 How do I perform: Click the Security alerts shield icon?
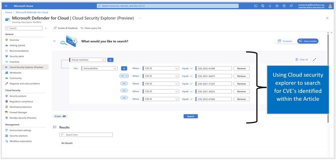click(x=7, y=56)
